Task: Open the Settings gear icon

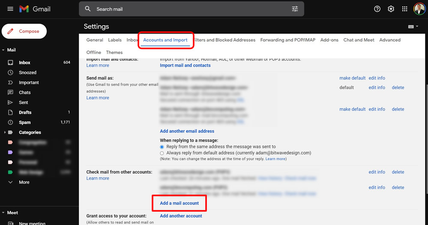Action: coord(391,9)
